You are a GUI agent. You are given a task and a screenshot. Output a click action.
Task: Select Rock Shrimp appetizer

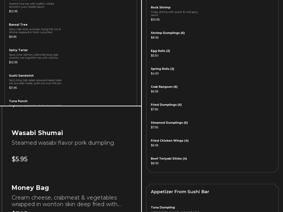click(161, 7)
